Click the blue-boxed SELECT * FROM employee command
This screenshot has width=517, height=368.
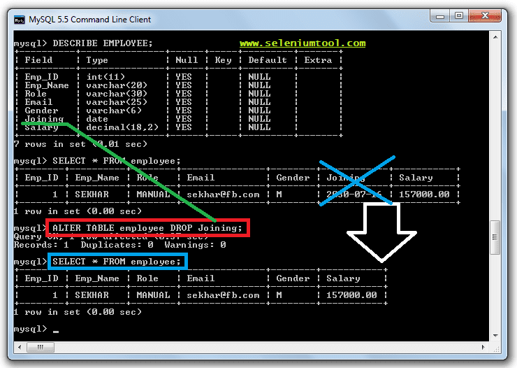pyautogui.click(x=118, y=262)
